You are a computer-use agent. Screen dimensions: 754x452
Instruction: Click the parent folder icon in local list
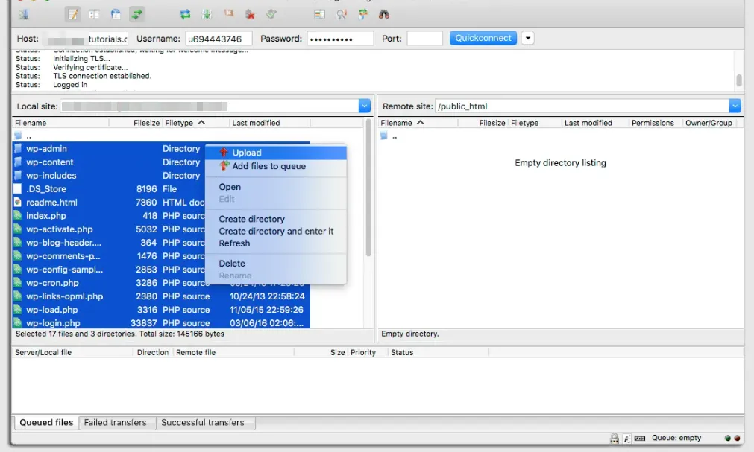pyautogui.click(x=18, y=136)
